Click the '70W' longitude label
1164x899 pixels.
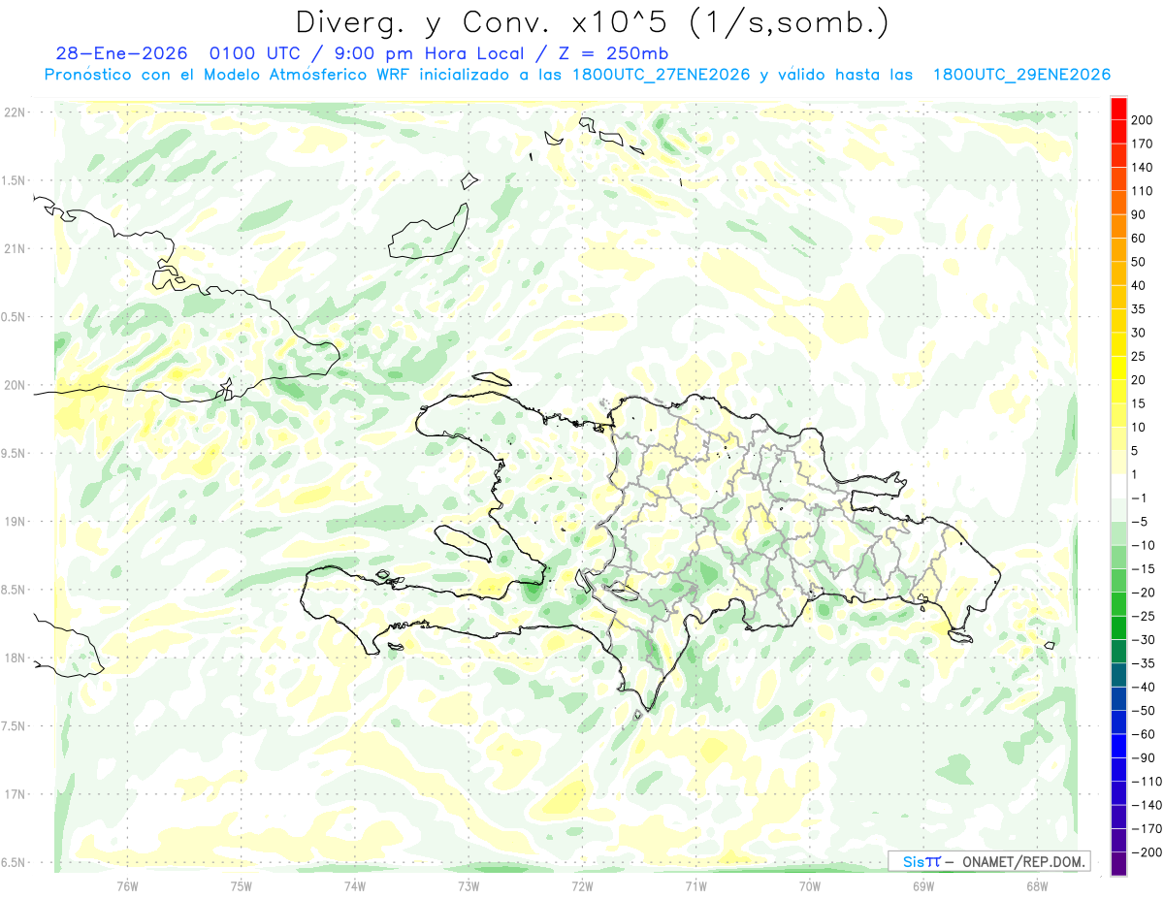pos(810,884)
